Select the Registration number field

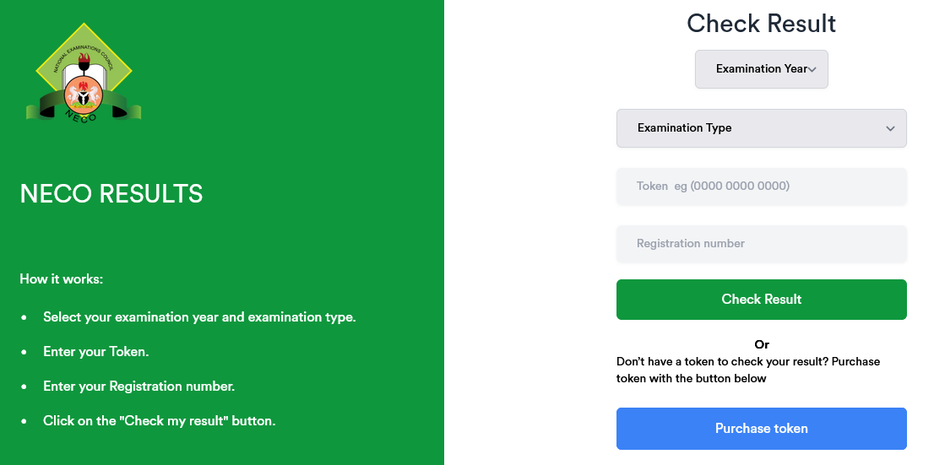[x=761, y=243]
